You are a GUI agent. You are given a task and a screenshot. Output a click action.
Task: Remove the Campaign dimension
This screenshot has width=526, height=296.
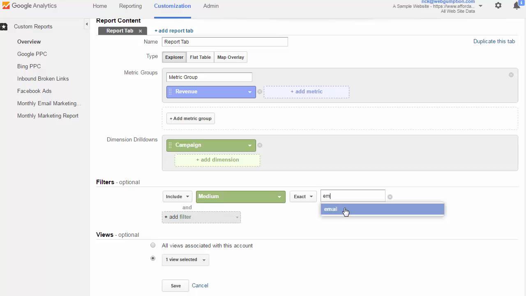260,145
